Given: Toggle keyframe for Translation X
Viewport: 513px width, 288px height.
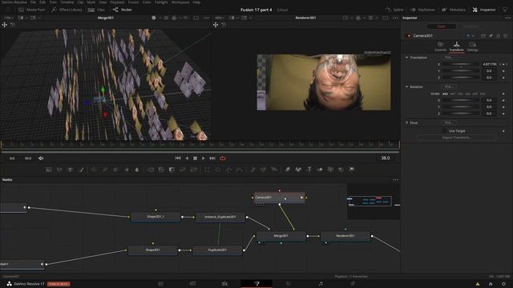Looking at the screenshot, I should (503, 64).
